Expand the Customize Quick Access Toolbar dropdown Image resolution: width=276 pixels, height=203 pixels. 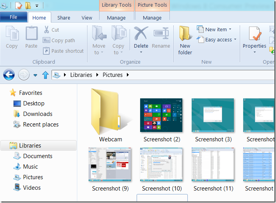[37, 6]
